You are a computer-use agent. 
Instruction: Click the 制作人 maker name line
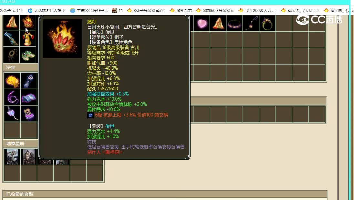coord(105,152)
